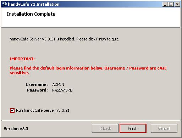Click the 'handyCafe v3 Installation' title text
This screenshot has height=138, width=182.
[x=34, y=4]
